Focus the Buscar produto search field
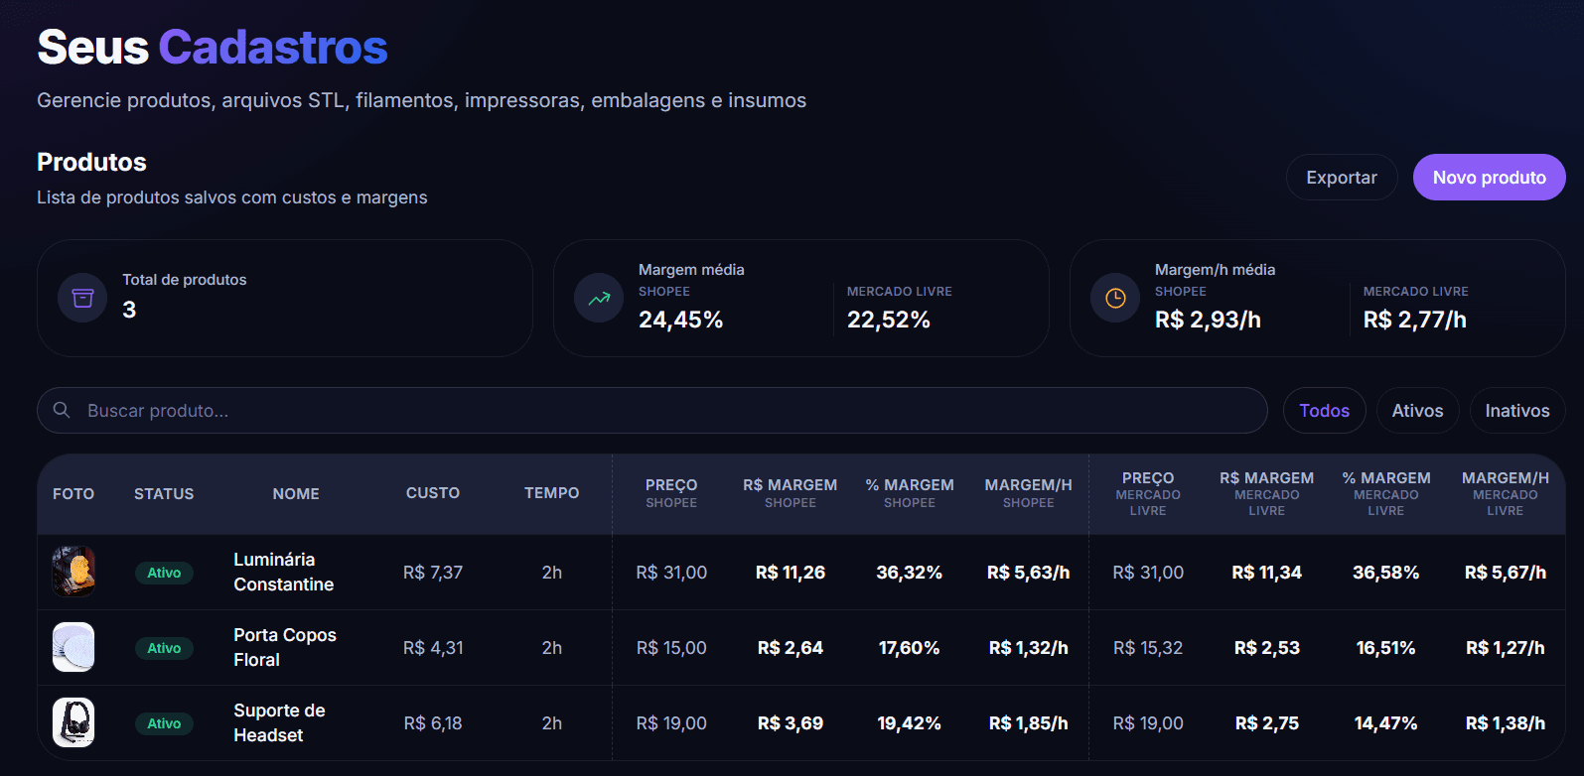 652,410
